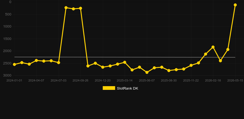Toggle the SlotRank DK yellow legend swatch

[109, 88]
